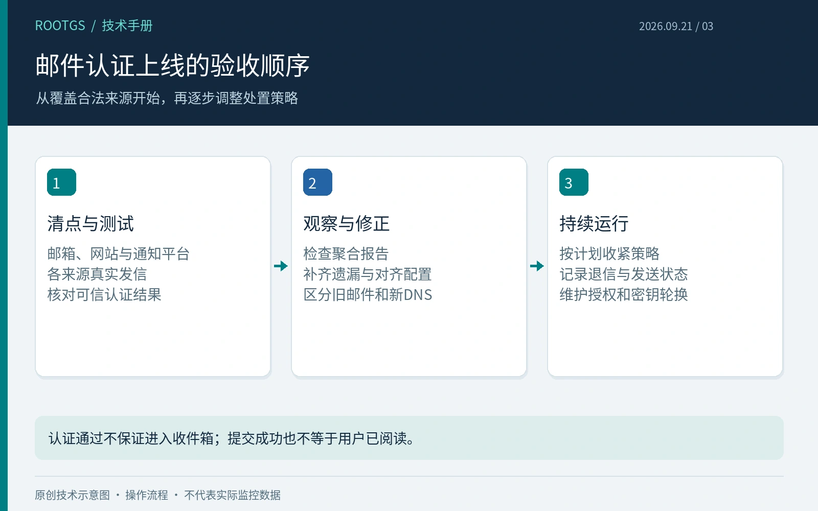
Task: Click the line 核对可信认证结果
Action: (x=104, y=294)
